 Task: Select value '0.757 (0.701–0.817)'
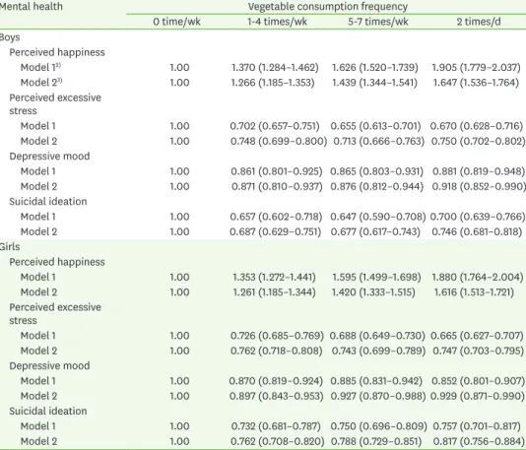[x=477, y=426]
